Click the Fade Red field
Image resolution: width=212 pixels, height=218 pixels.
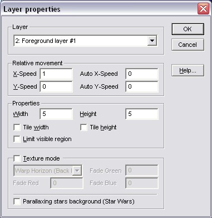click(67, 183)
